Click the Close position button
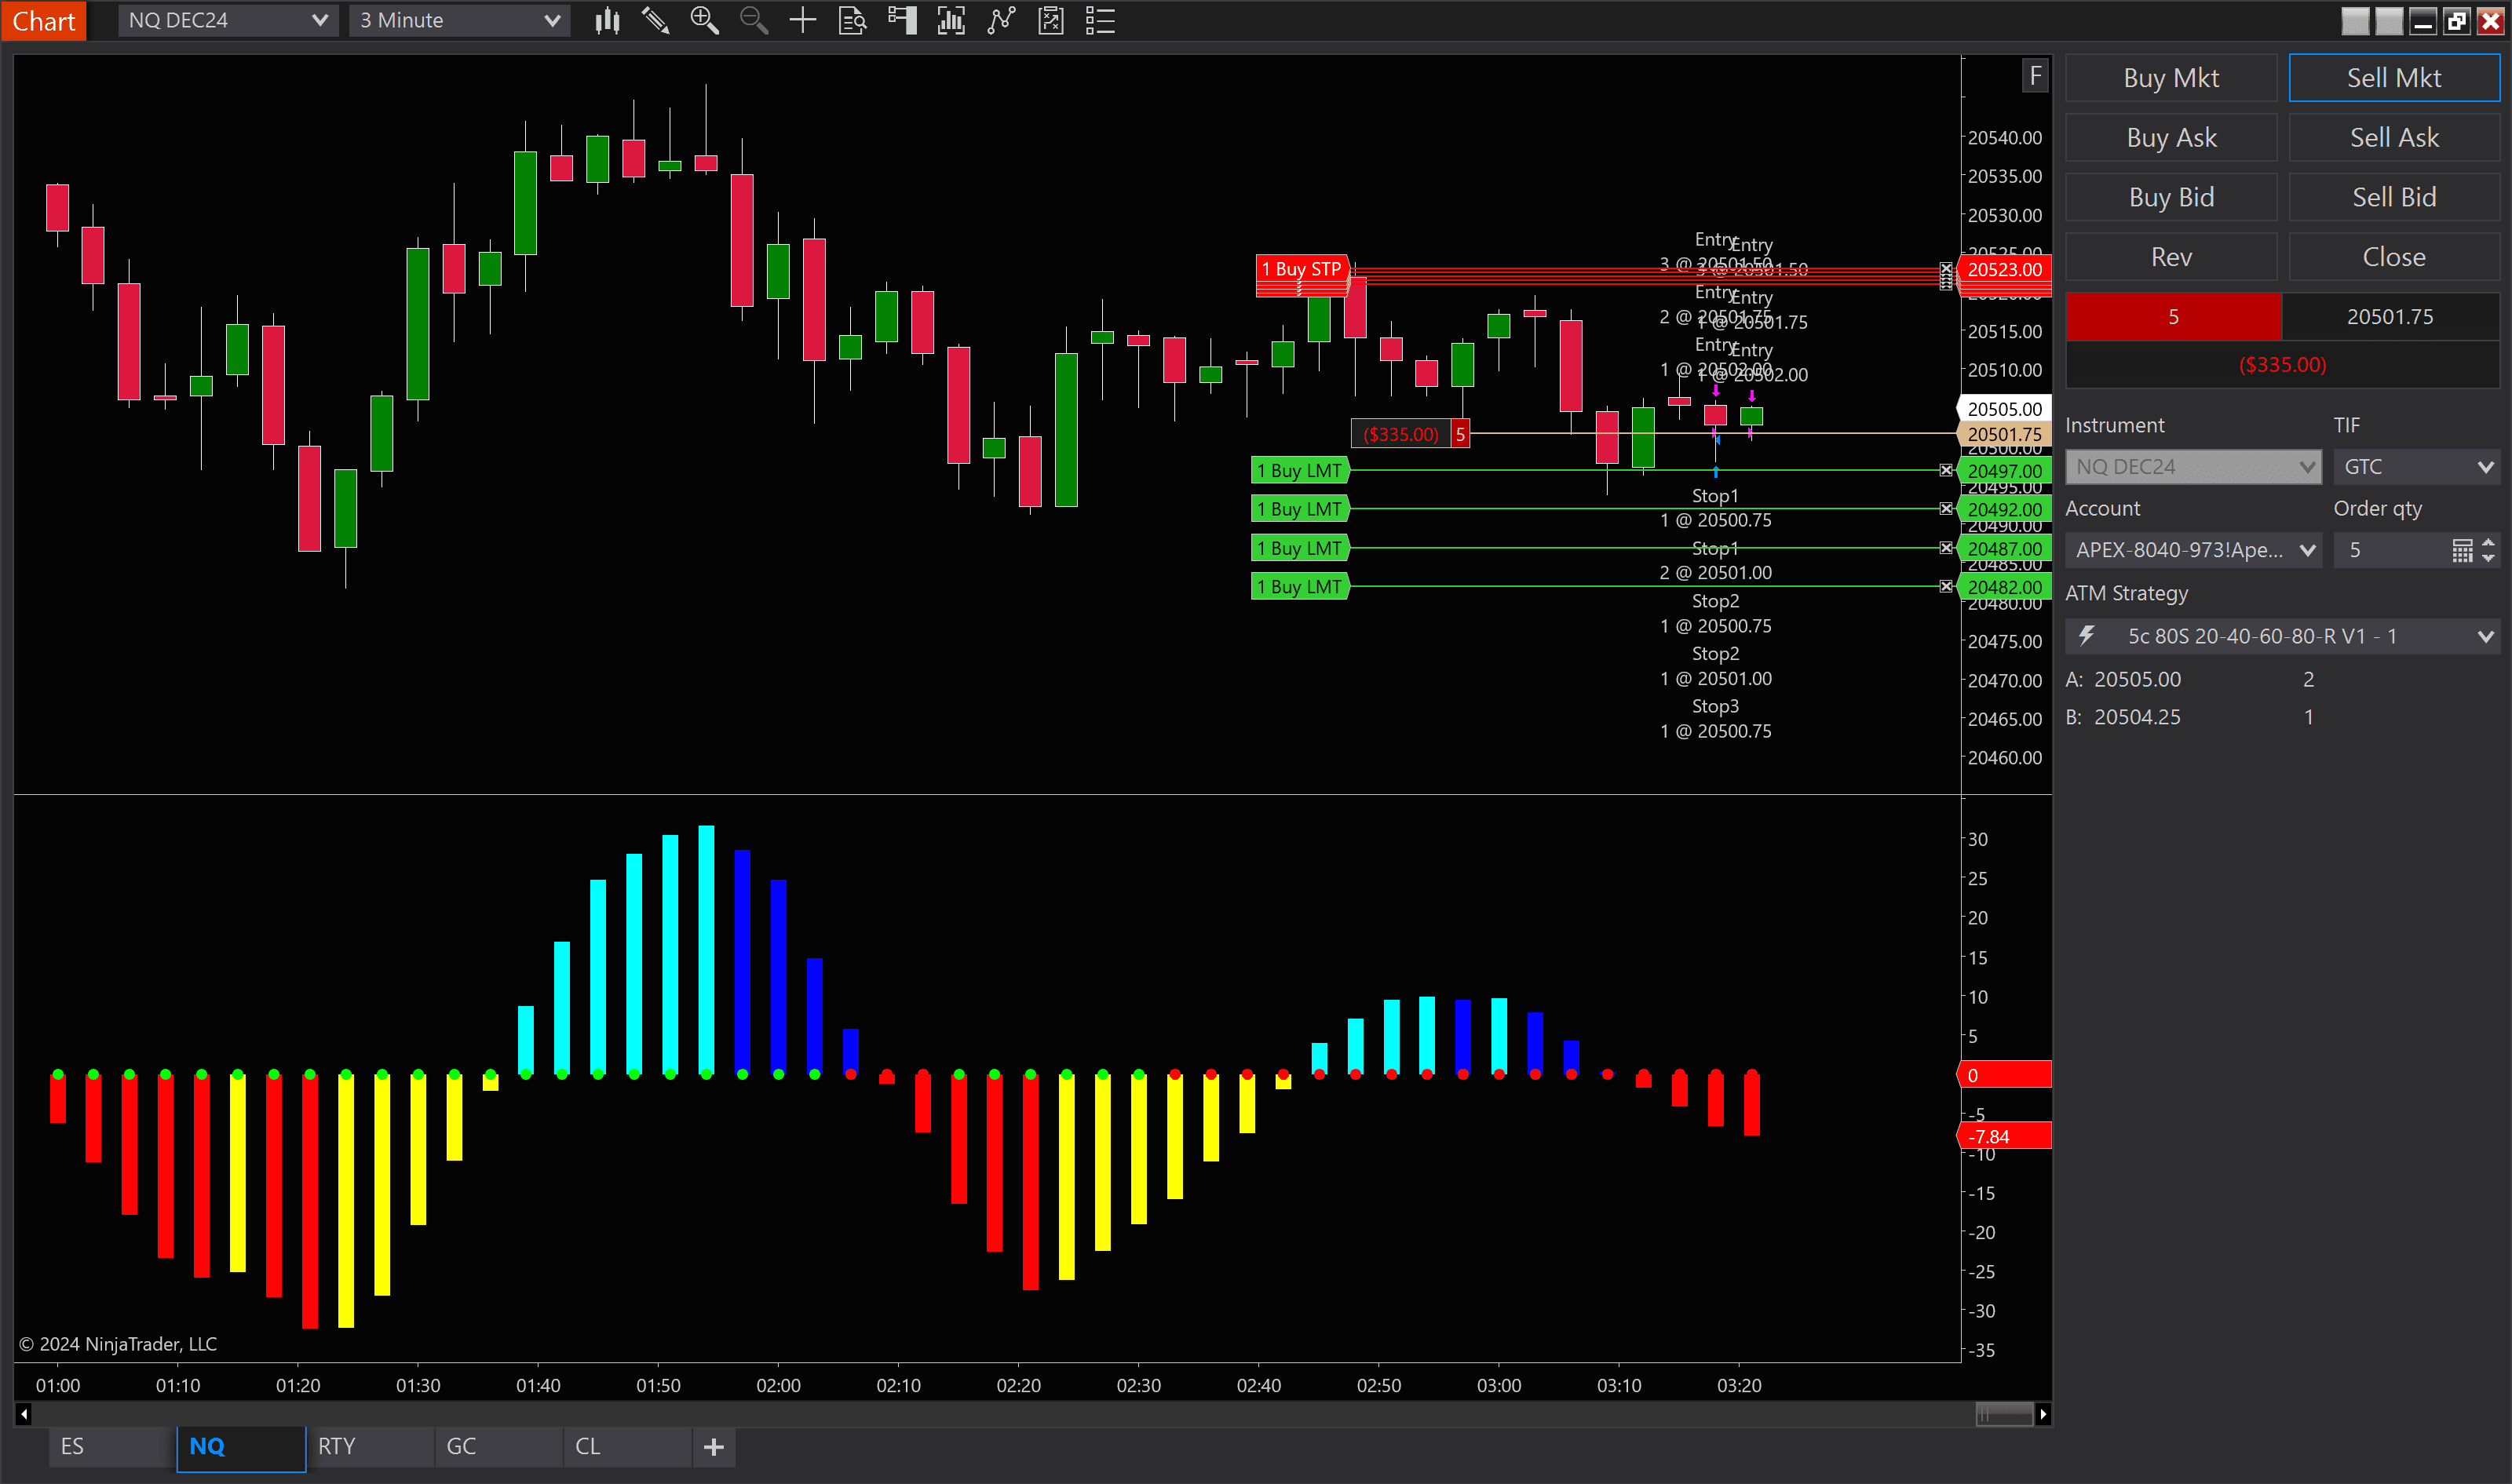Image resolution: width=2512 pixels, height=1484 pixels. 2394,256
